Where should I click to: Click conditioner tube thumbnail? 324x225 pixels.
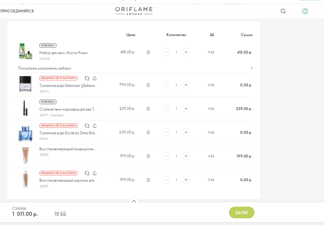click(x=25, y=155)
